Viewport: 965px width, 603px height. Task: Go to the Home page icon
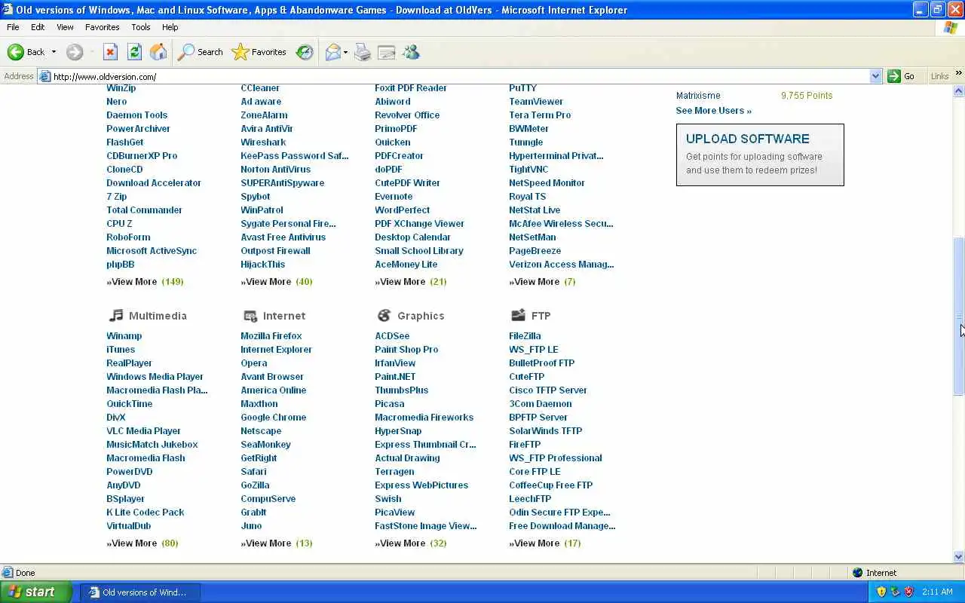tap(158, 52)
